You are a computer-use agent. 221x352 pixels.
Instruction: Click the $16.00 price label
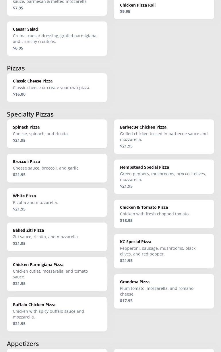click(x=19, y=94)
